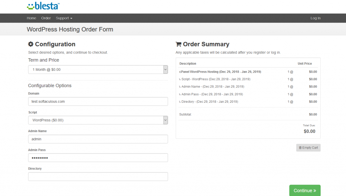
Task: Click the Domain input field
Action: (98, 101)
